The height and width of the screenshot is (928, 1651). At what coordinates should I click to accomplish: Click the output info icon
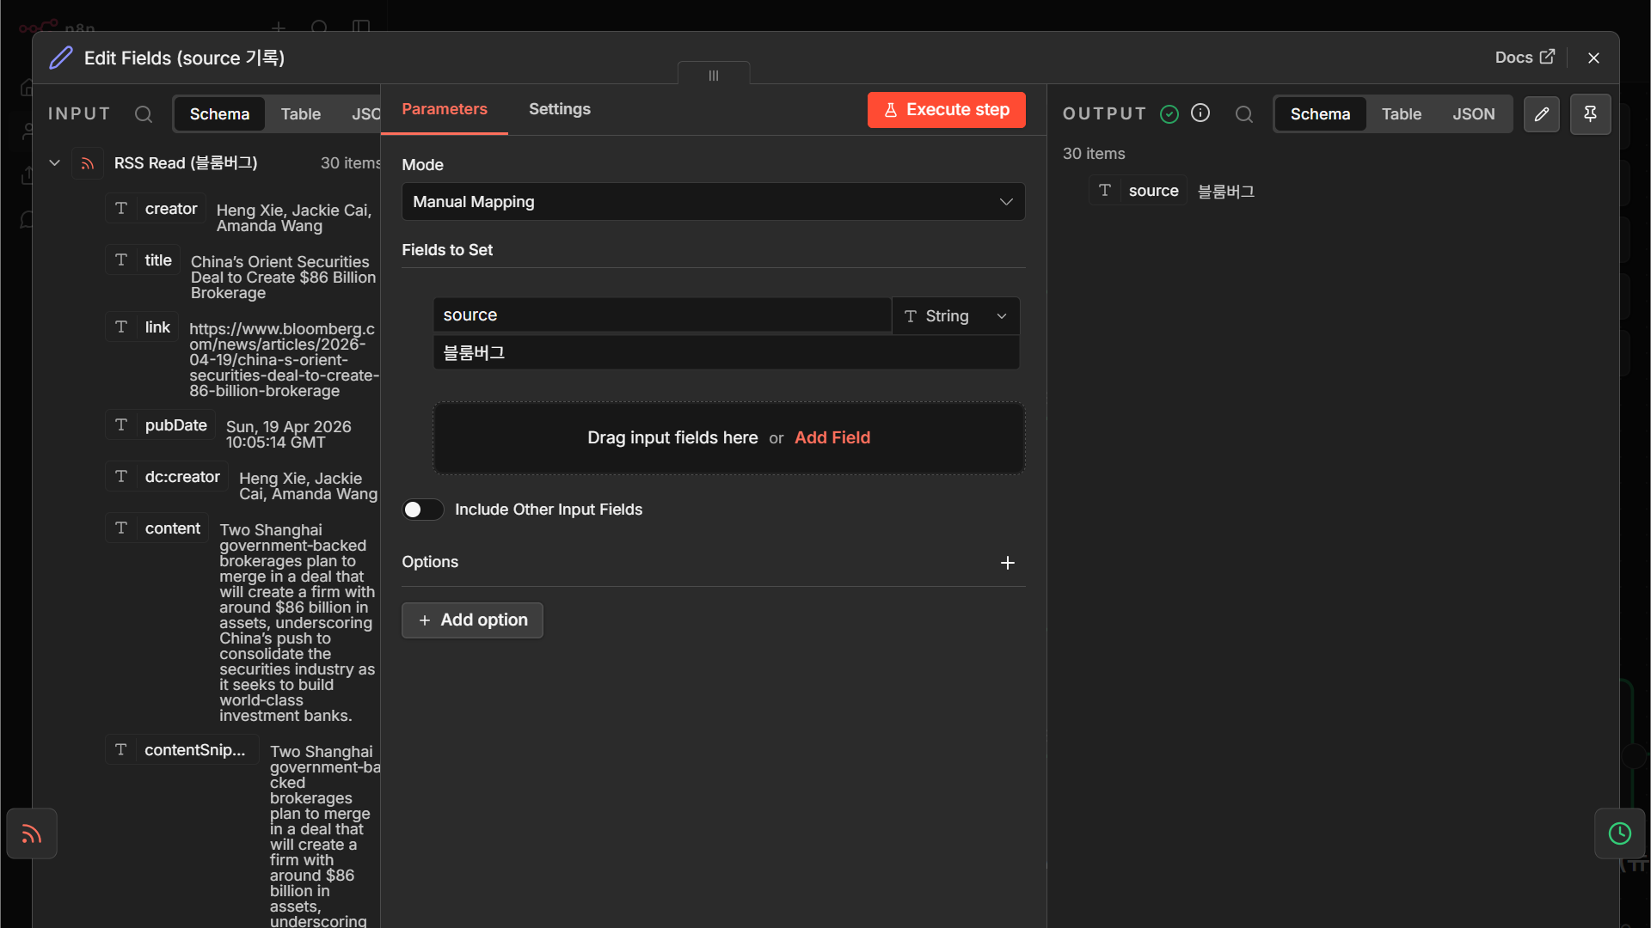tap(1200, 113)
